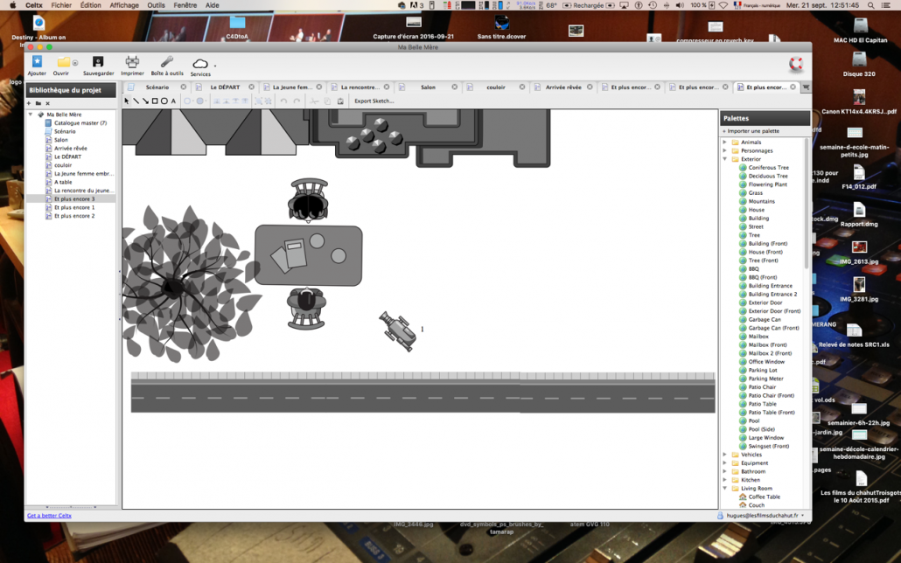Open the lifebuoy help icon
The width and height of the screenshot is (901, 563).
[x=796, y=64]
